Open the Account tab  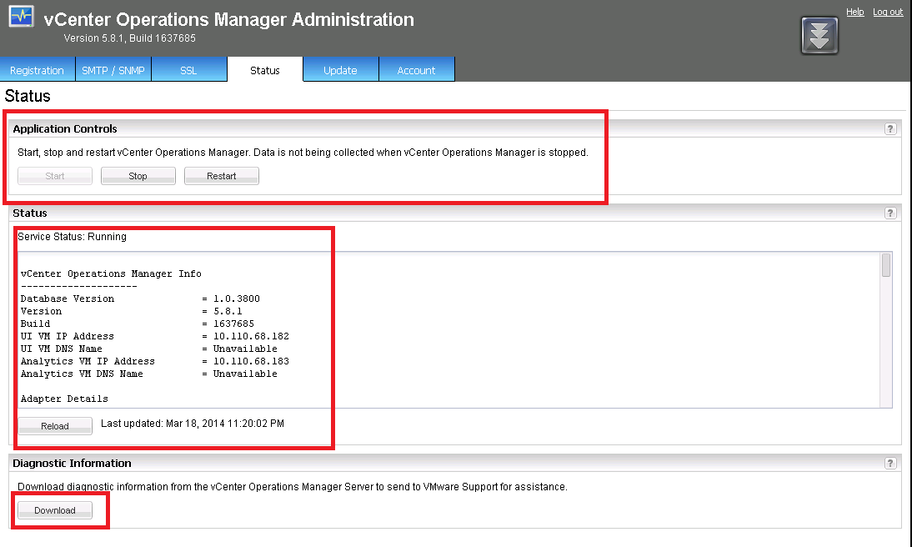coord(416,70)
